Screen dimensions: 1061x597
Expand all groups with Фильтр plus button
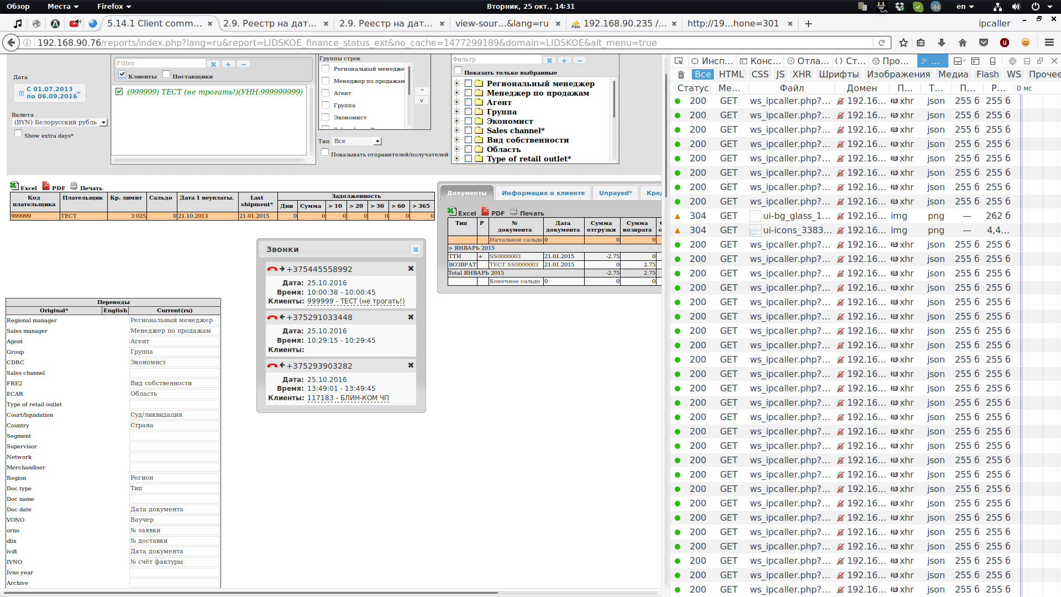[564, 60]
